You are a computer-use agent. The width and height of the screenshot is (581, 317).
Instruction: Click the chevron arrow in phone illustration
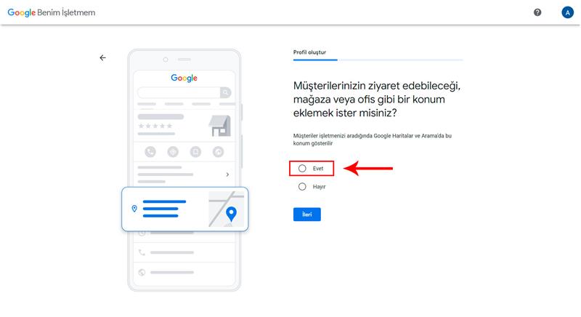(x=227, y=174)
